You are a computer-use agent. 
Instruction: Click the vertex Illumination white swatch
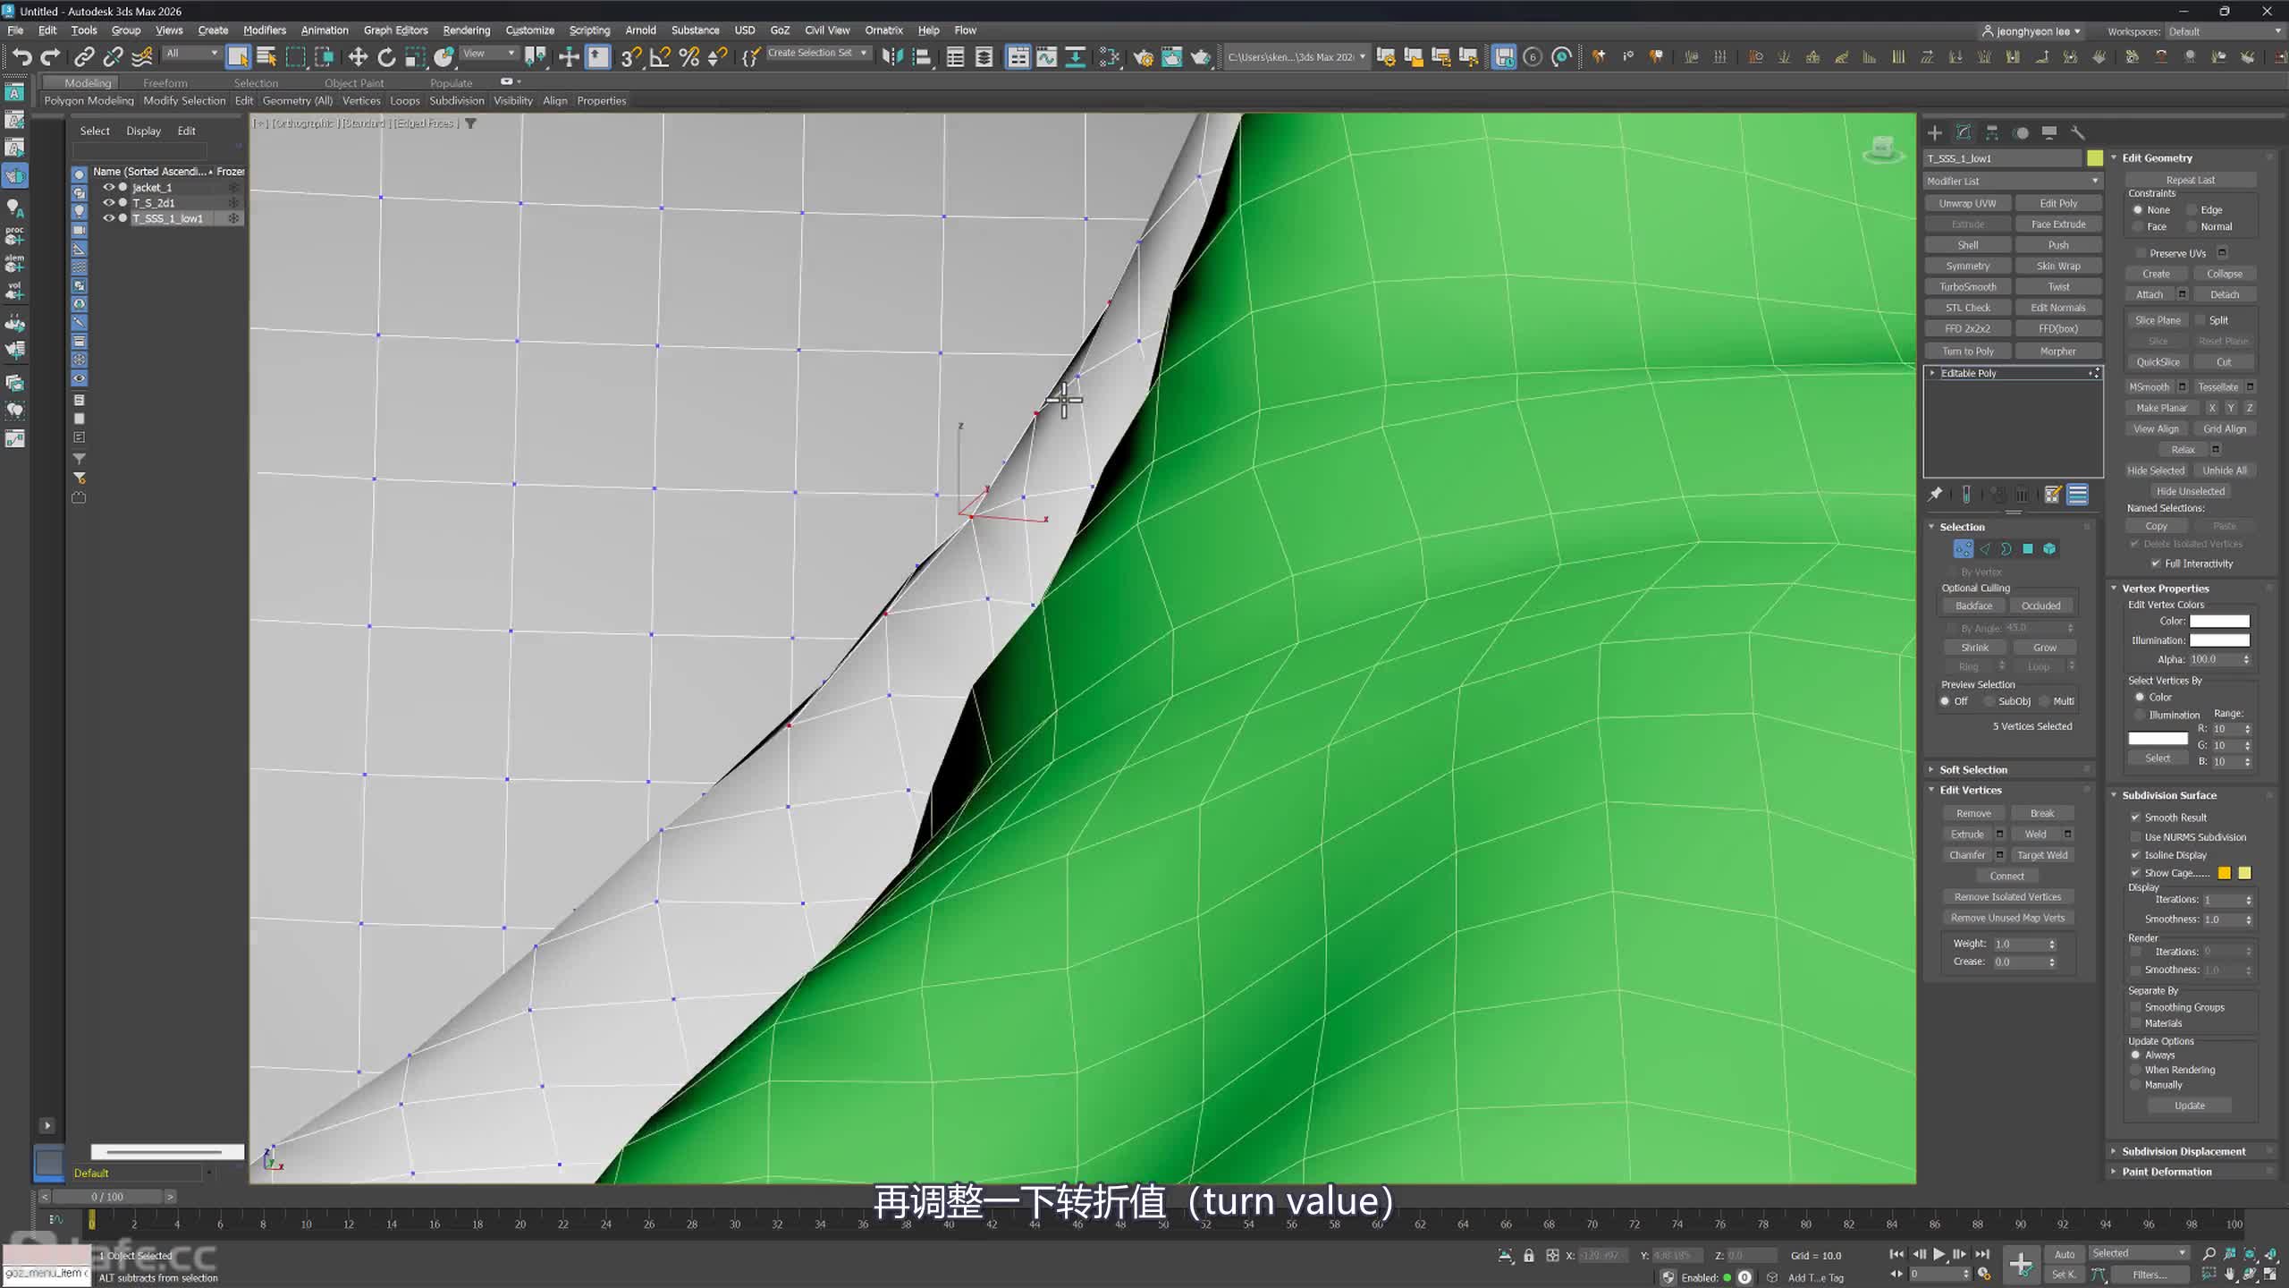2219,640
